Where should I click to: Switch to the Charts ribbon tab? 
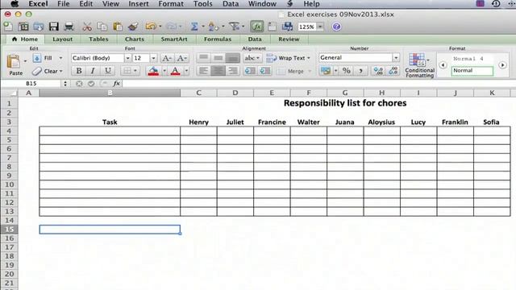pos(135,39)
